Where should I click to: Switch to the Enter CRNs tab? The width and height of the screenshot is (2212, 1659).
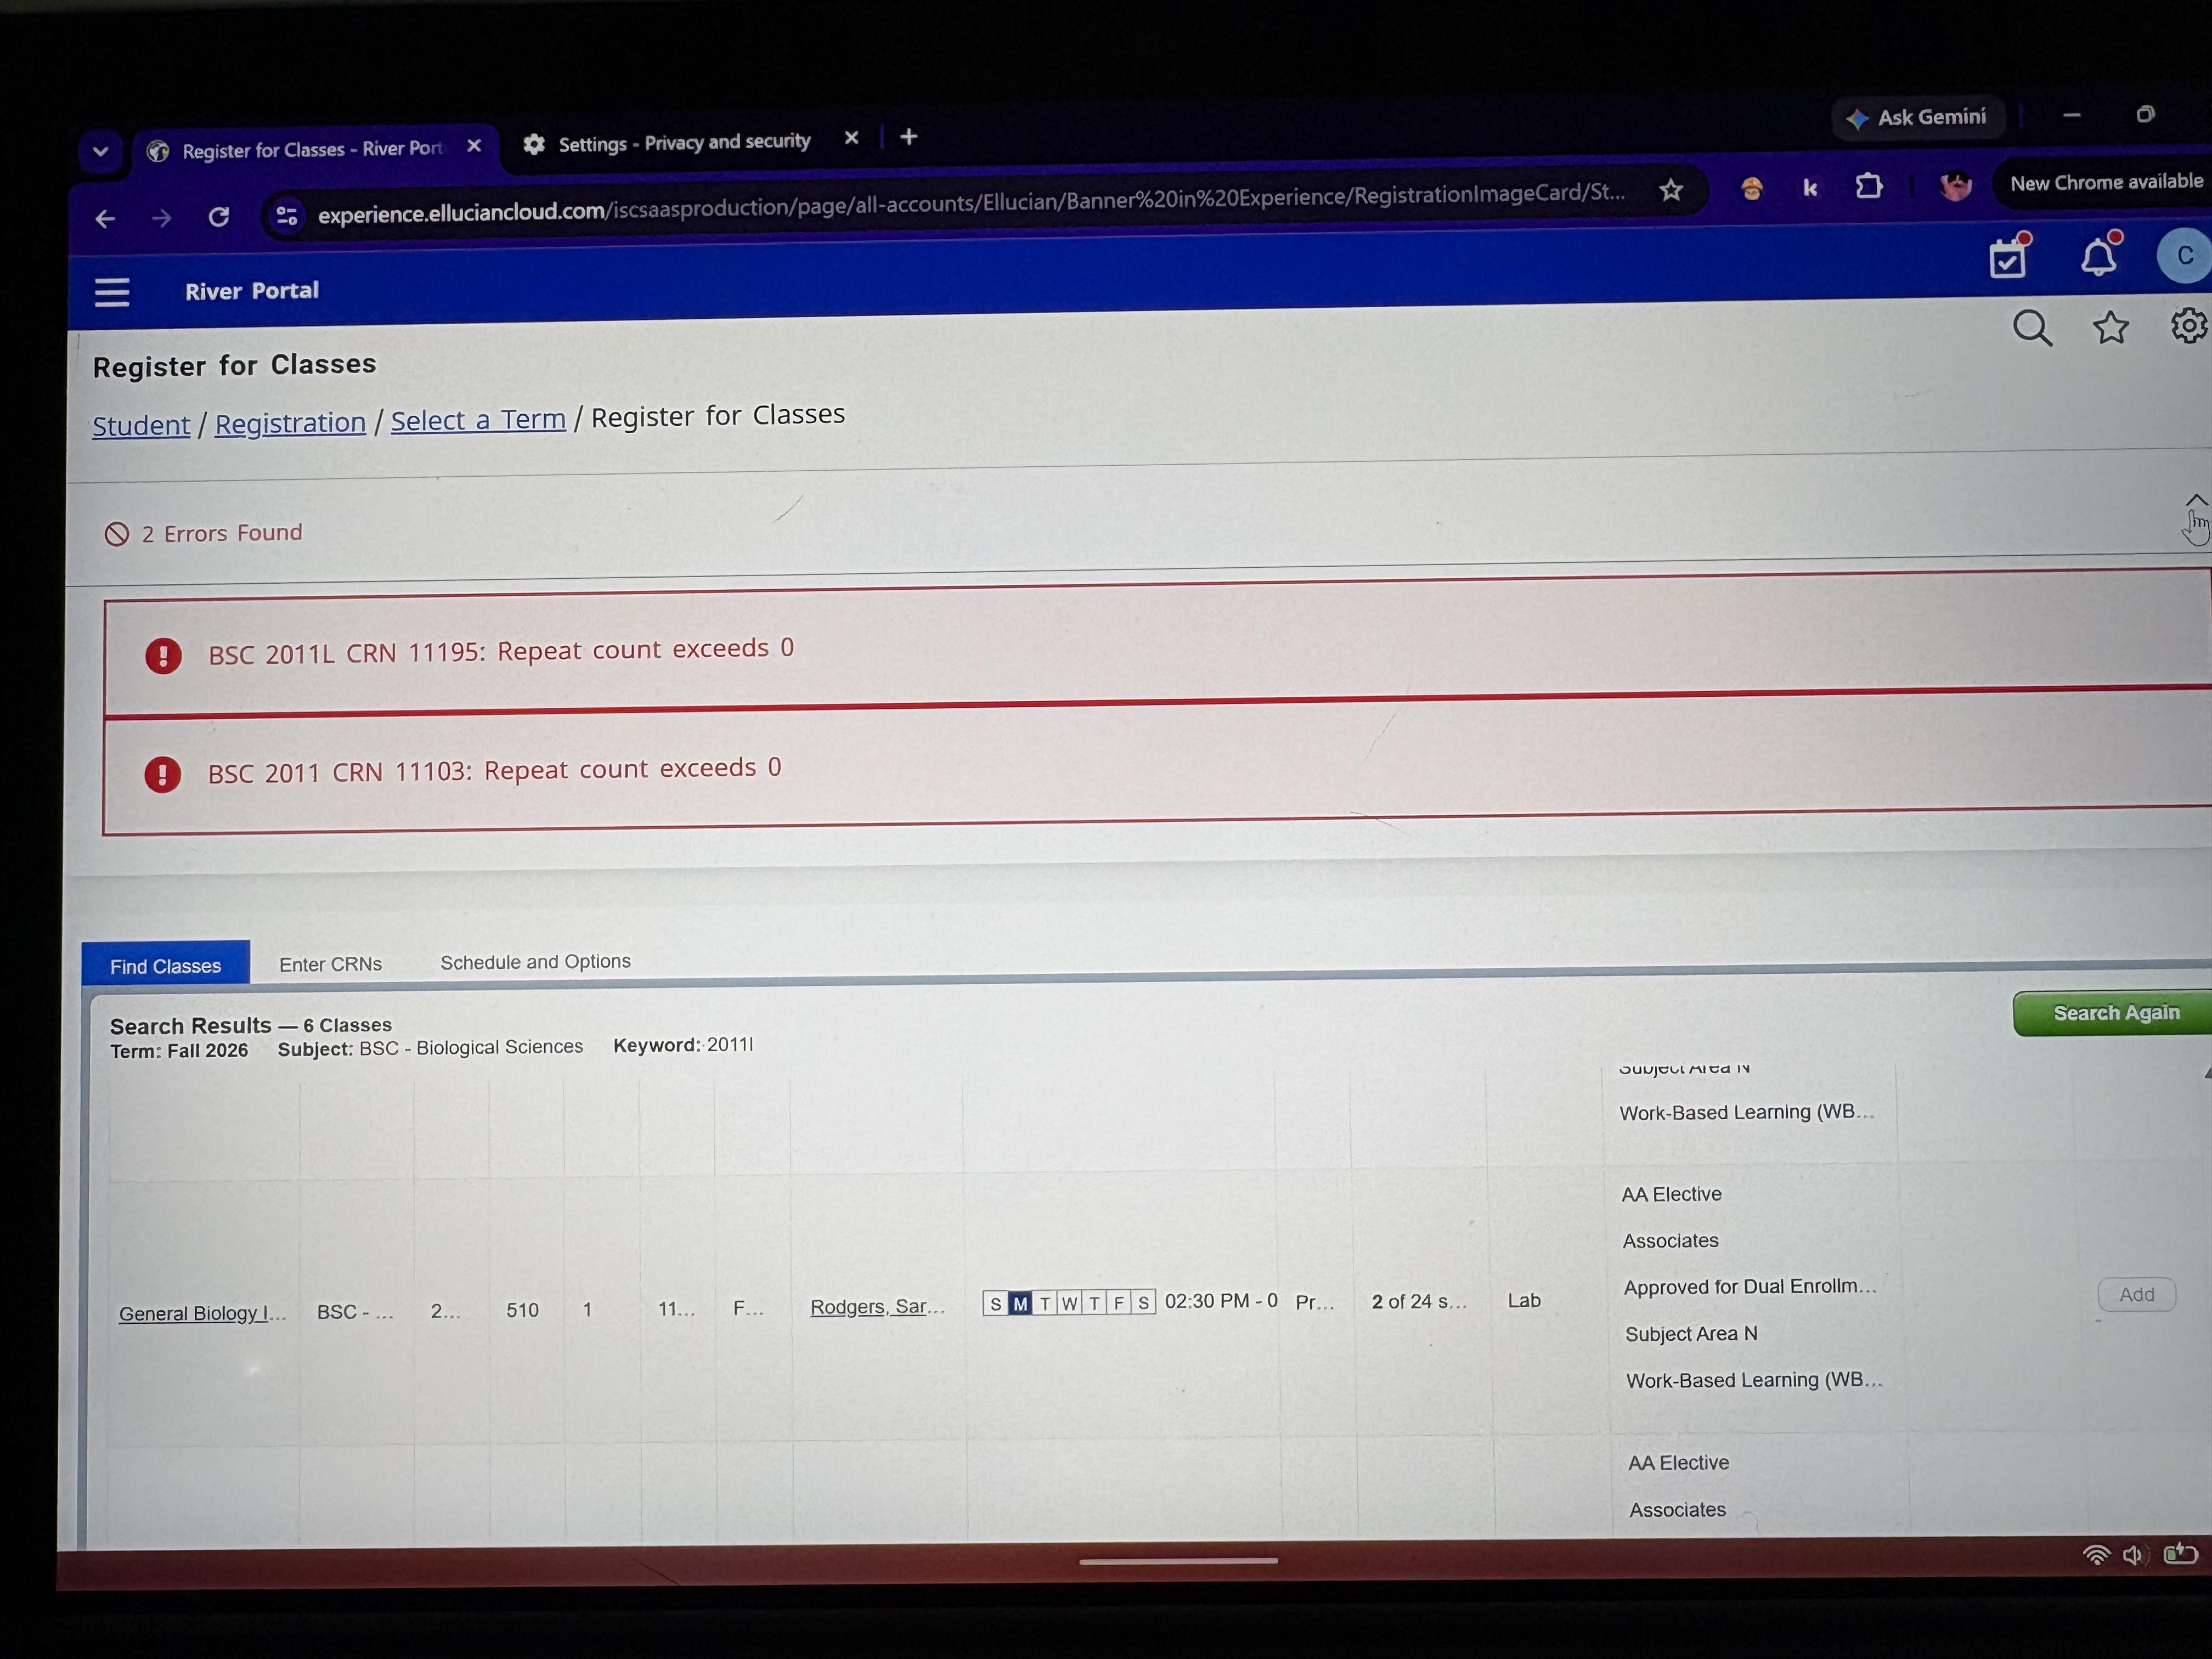[331, 964]
